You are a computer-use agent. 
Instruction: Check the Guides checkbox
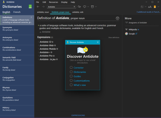click(71, 76)
